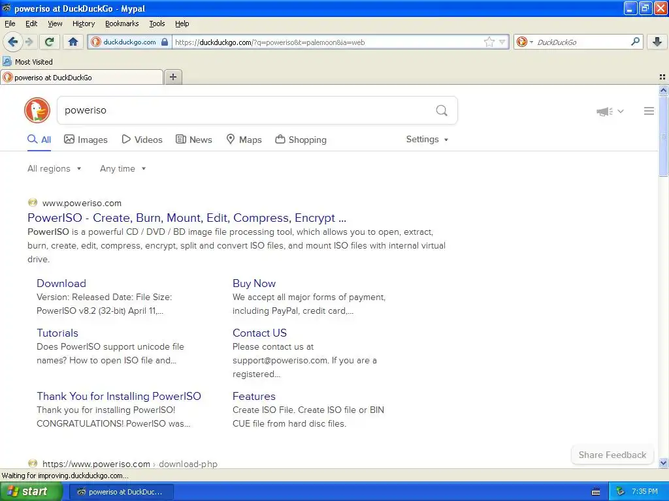Image resolution: width=669 pixels, height=501 pixels.
Task: Switch to the News results tab
Action: (x=194, y=140)
